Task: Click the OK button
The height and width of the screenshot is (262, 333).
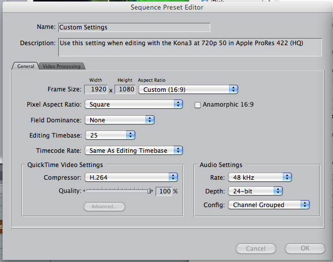Action: coord(305,248)
